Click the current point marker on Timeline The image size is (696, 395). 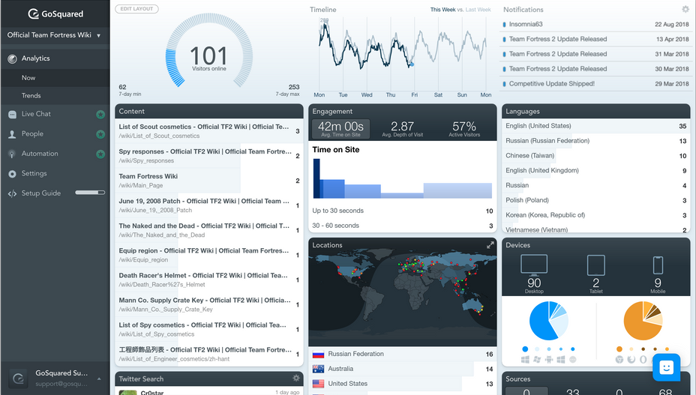[x=412, y=64]
